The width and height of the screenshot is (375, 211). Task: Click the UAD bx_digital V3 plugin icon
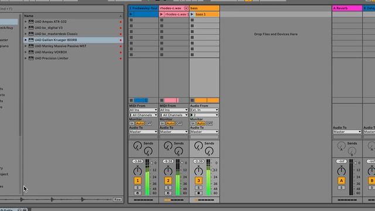[31, 28]
